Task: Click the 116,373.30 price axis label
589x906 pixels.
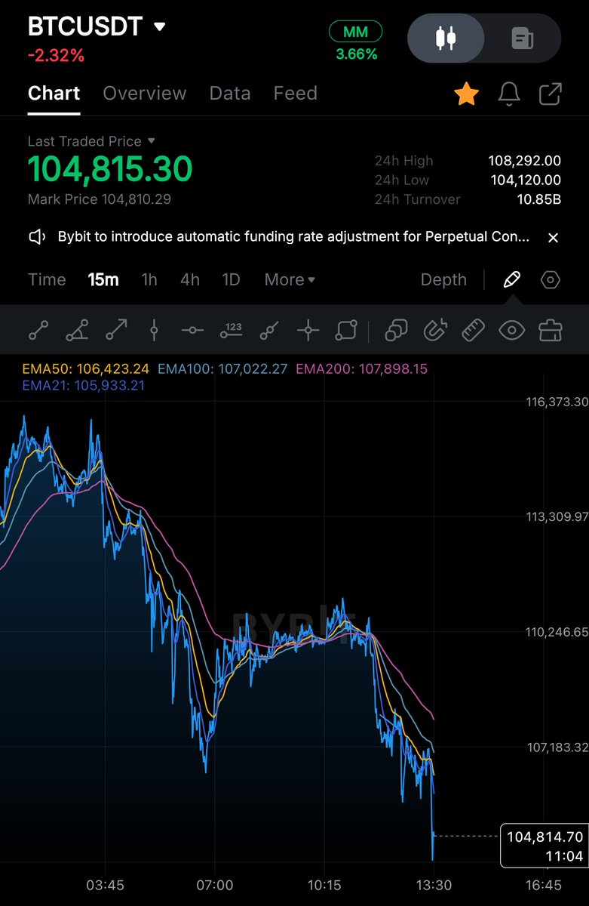Action: [557, 402]
